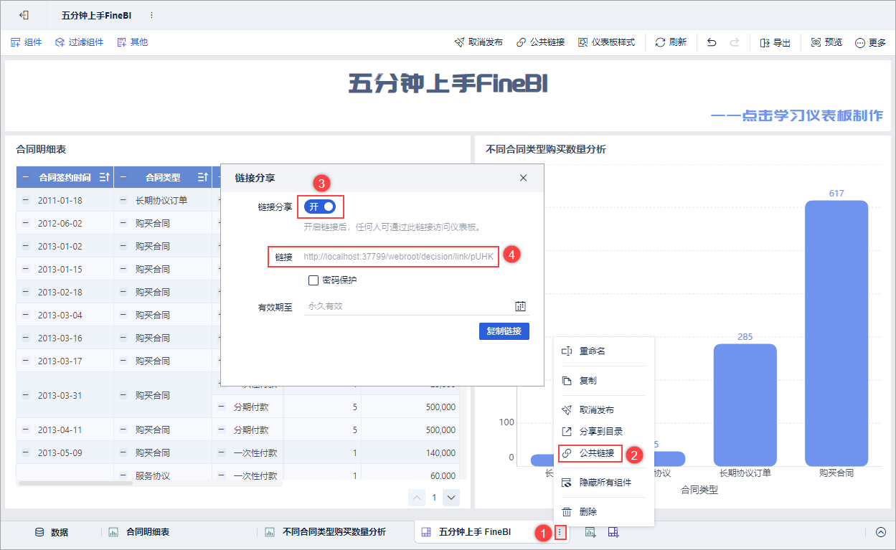Click the 合同类型 axis label under chart
Viewport: 896px width, 550px height.
(x=699, y=490)
